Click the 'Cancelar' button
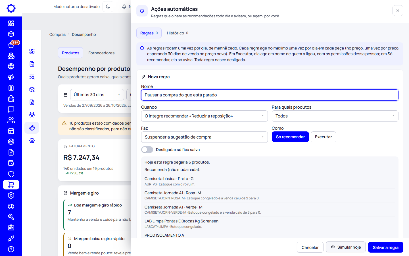Image resolution: width=409 pixels, height=256 pixels. point(310,247)
